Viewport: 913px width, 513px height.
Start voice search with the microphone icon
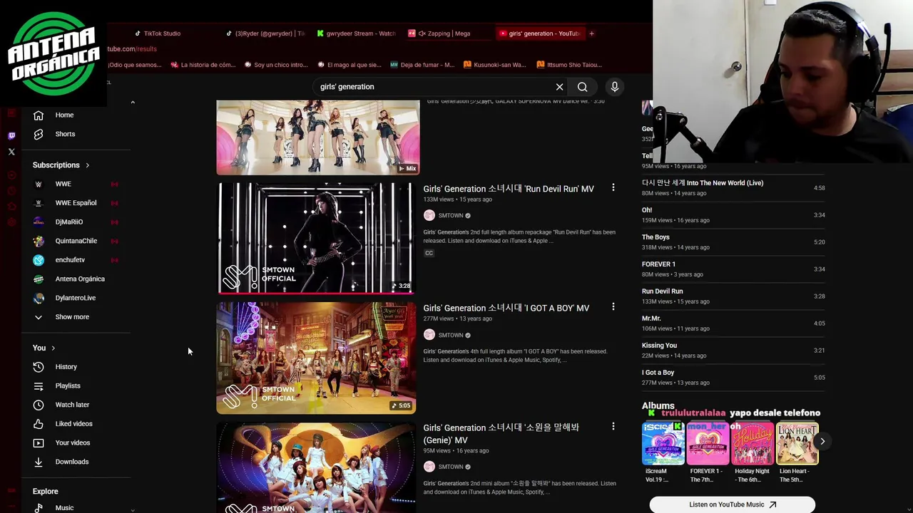(x=615, y=87)
